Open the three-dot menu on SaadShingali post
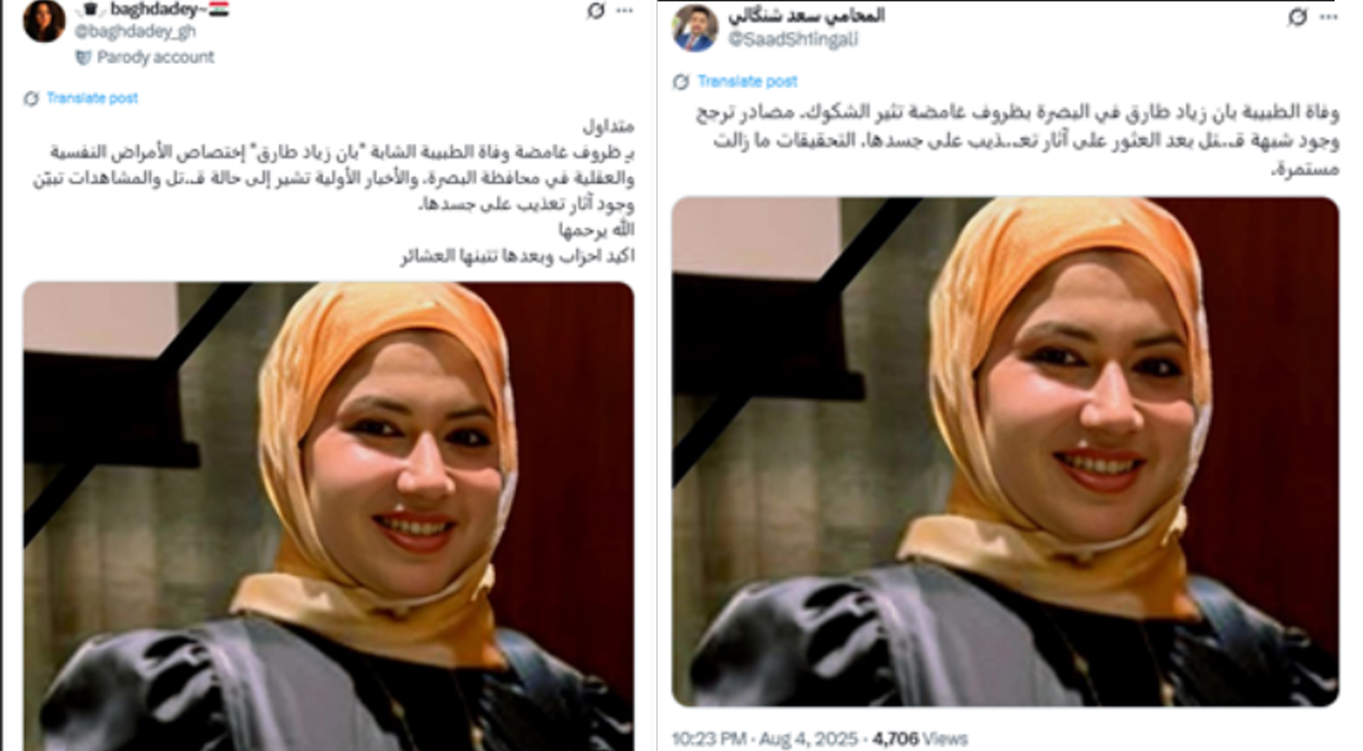This screenshot has height=751, width=1363. click(1328, 17)
